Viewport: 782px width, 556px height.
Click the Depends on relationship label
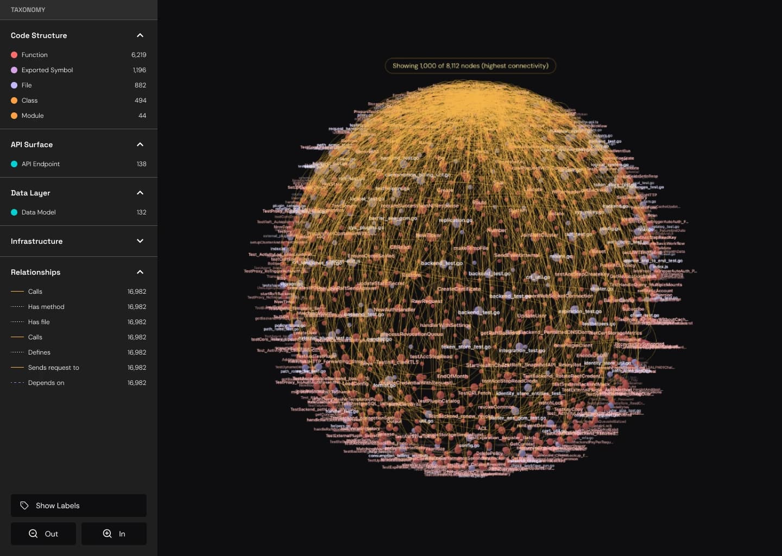click(x=46, y=383)
